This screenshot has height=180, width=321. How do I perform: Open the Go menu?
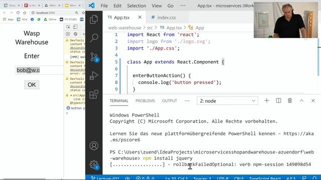point(171,5)
